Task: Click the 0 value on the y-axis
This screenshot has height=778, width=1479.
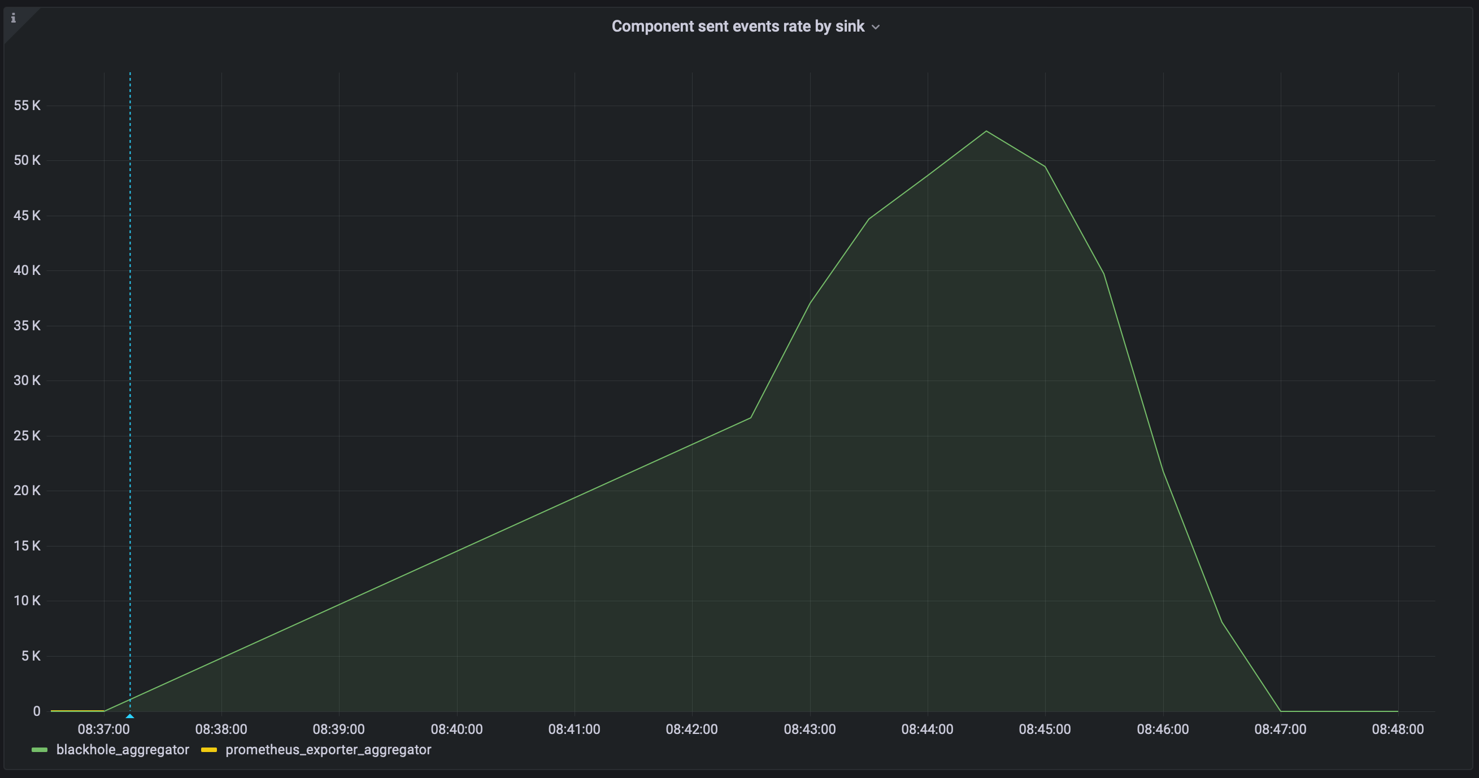Action: 37,711
